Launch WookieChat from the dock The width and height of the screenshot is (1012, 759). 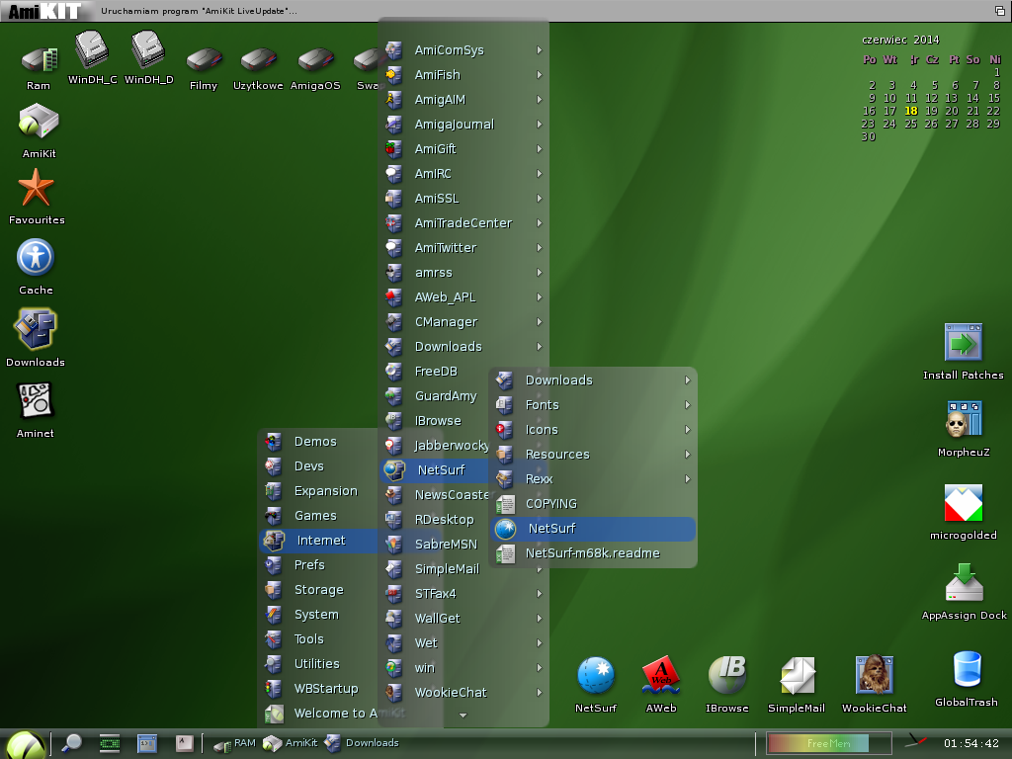874,677
